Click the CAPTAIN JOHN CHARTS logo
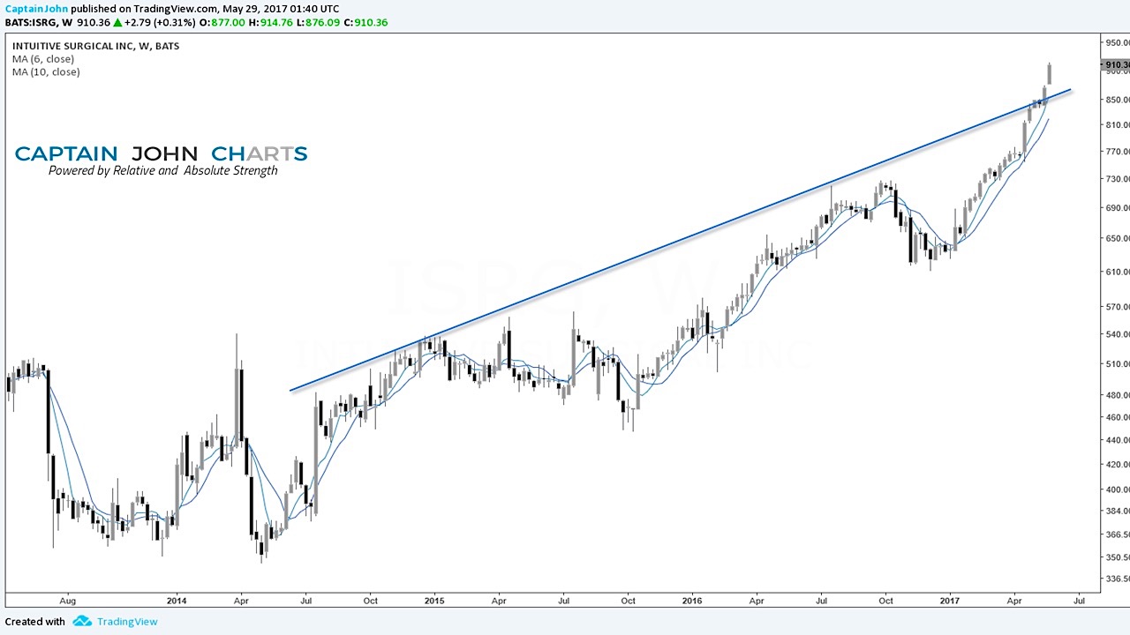The height and width of the screenshot is (635, 1130). pyautogui.click(x=162, y=154)
